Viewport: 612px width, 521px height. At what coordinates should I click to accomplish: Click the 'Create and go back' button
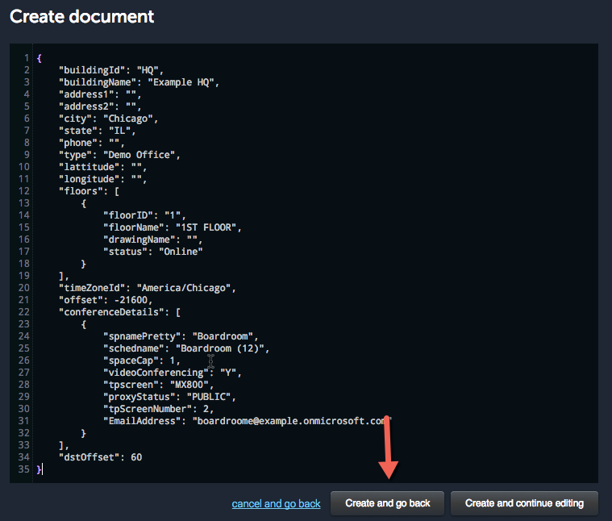(387, 503)
